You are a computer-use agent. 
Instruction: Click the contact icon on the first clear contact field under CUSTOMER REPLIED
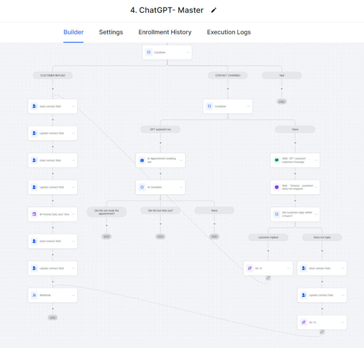34,106
